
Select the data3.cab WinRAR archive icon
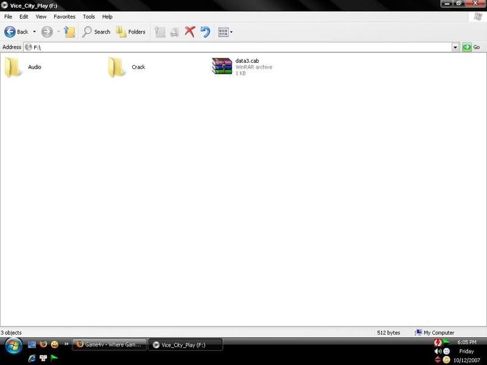coord(222,66)
